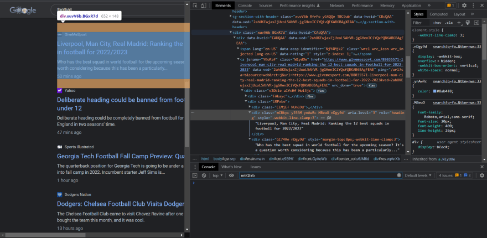Toggle the .cls element classes button
Viewport: 487px width, 238px height.
[x=448, y=23]
